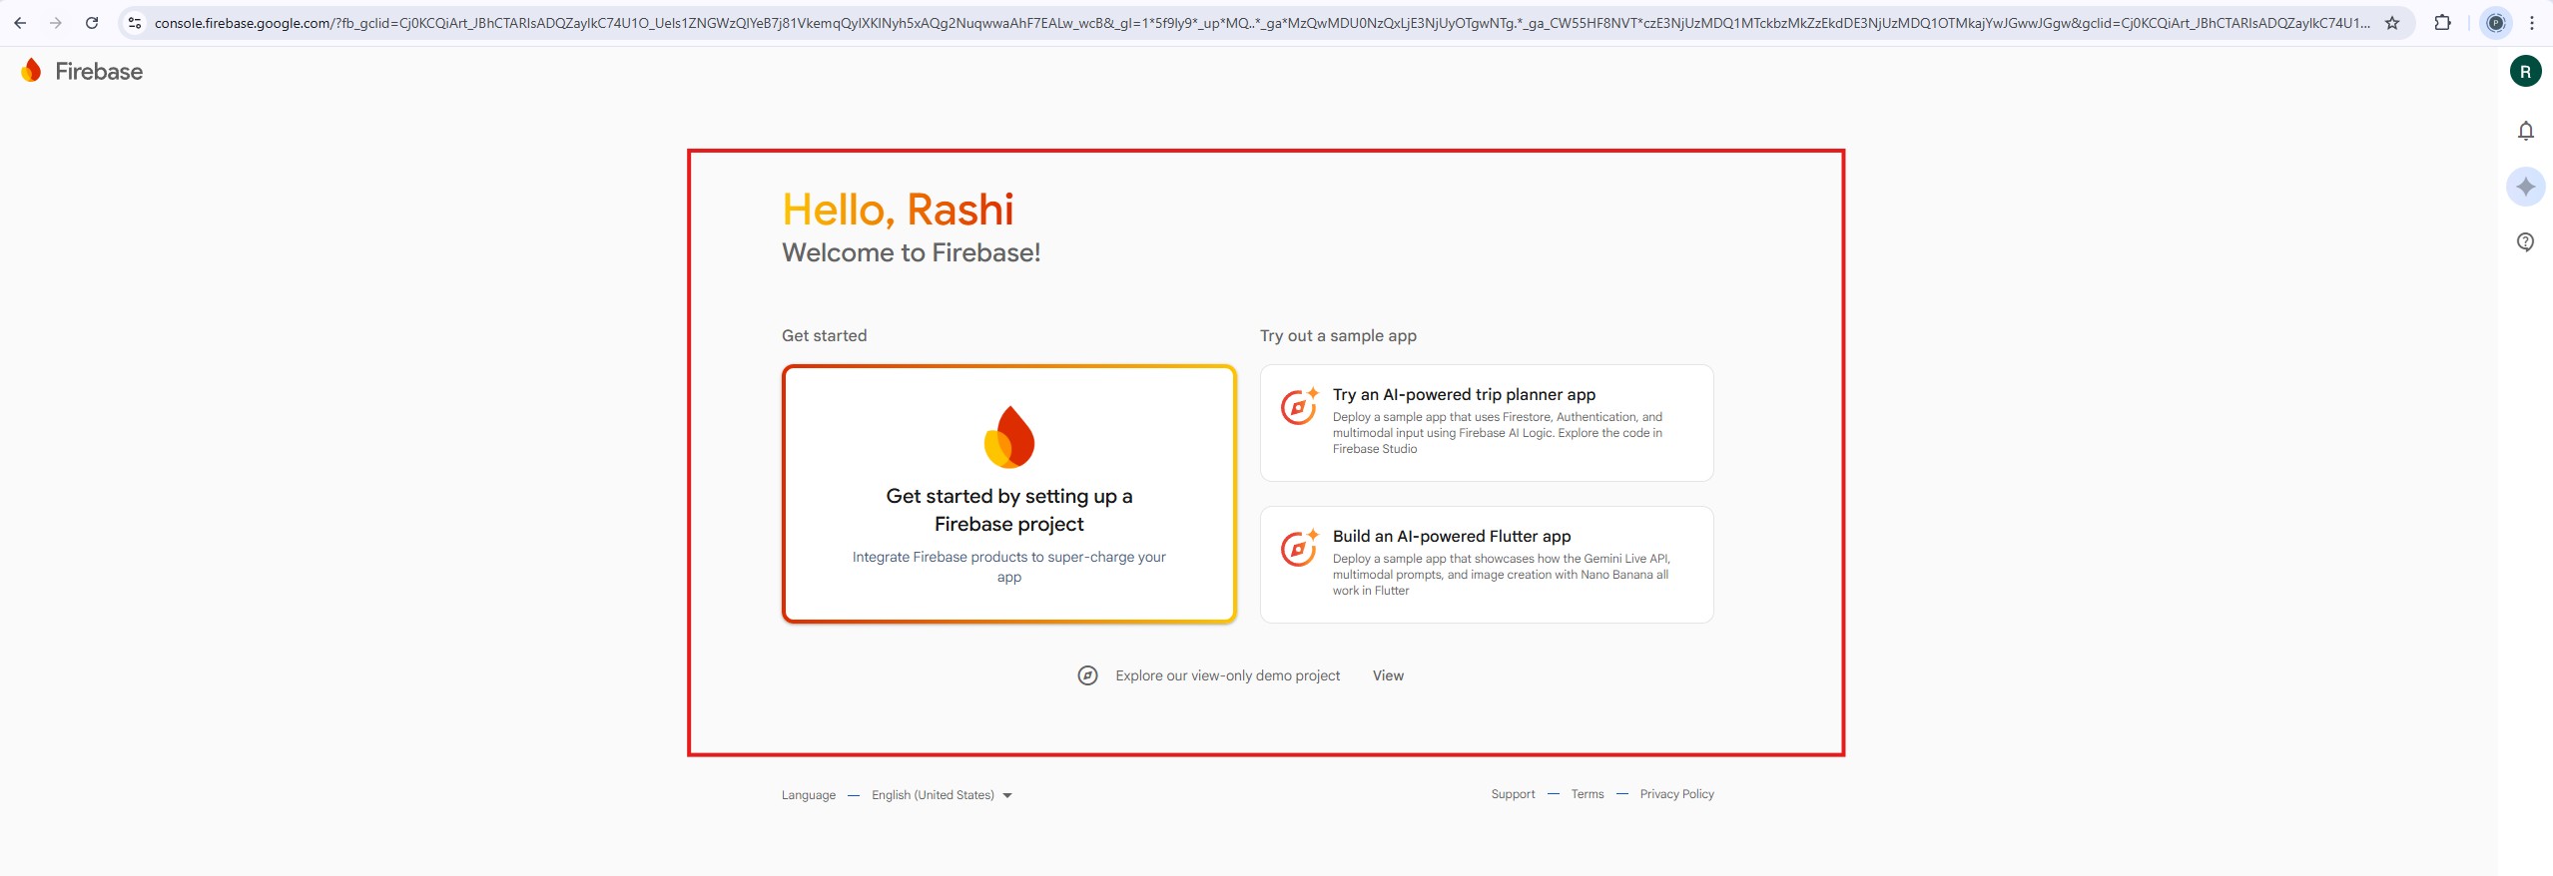
Task: Click the Firebase flame logo in header
Action: coord(32,71)
